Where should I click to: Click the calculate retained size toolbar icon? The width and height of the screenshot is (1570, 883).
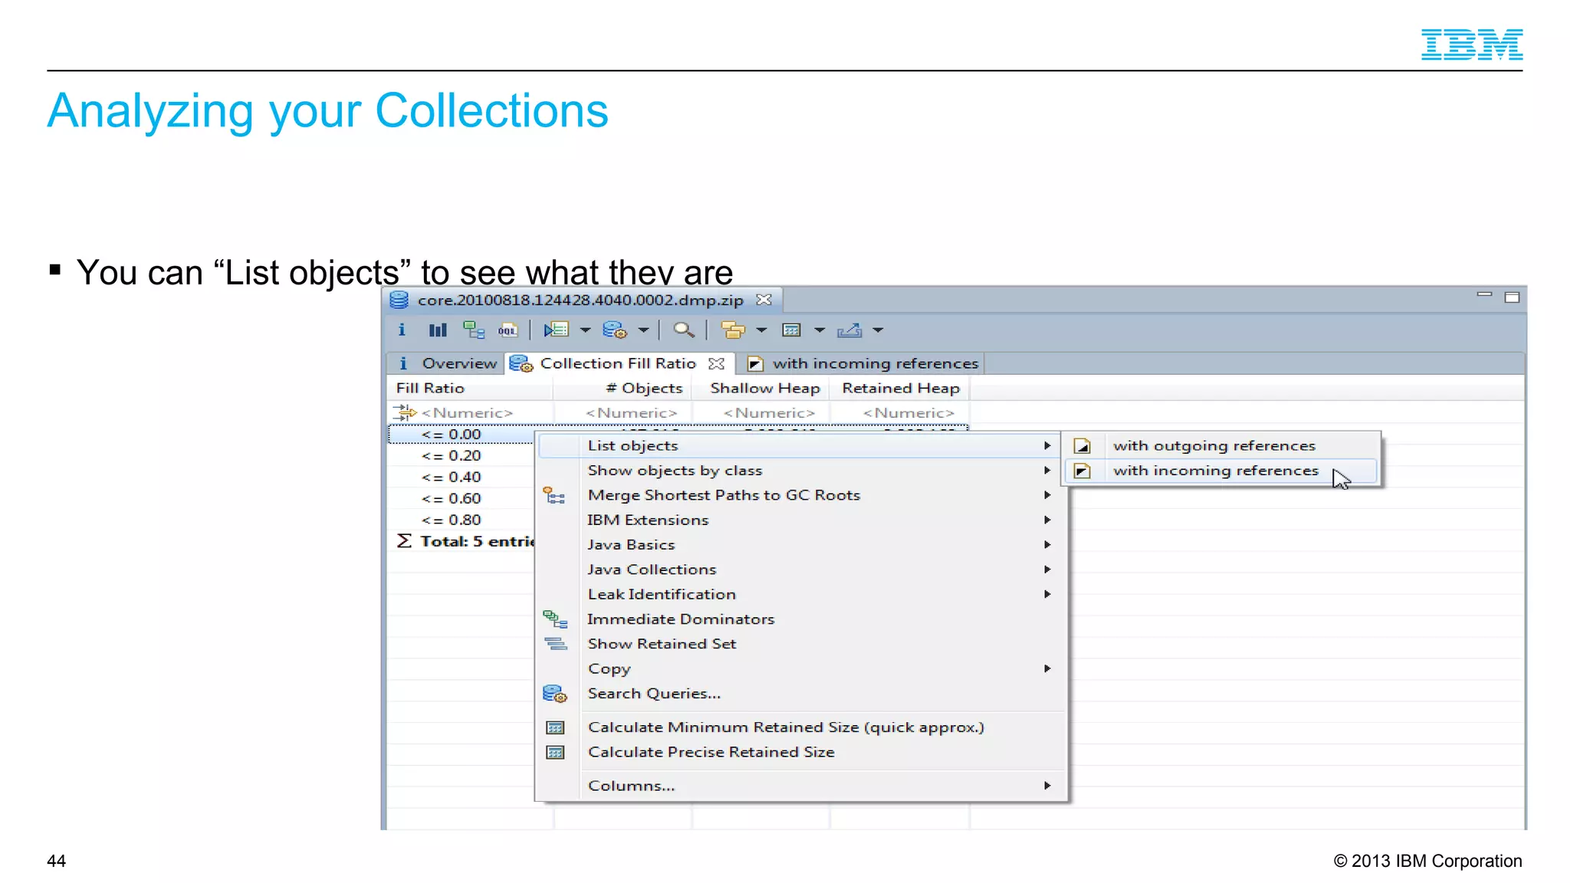point(791,330)
